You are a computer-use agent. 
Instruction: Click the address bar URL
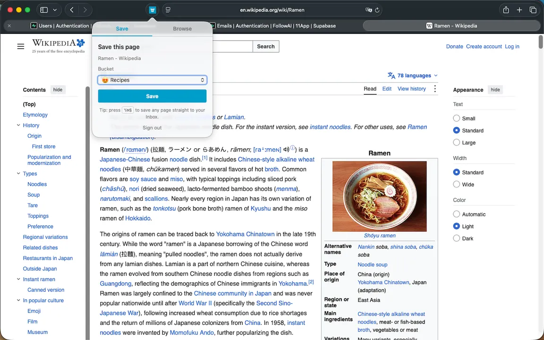pos(272,10)
